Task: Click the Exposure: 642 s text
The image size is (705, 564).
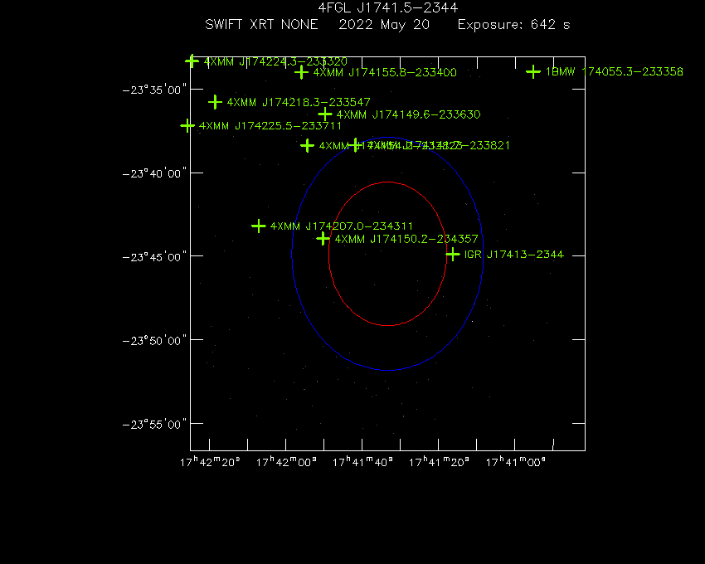Action: click(514, 24)
